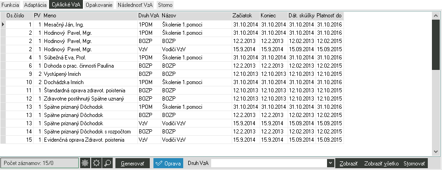Screen dimensions: 442x170
Task: Select Vystúpený Imrich name cell
Action: [90, 74]
